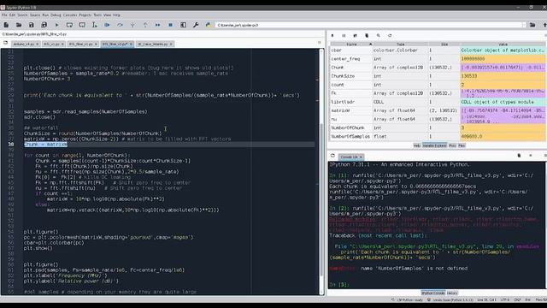The height and width of the screenshot is (308, 547).
Task: Save data icon in Variable Explorer toolbar
Action: [344, 35]
